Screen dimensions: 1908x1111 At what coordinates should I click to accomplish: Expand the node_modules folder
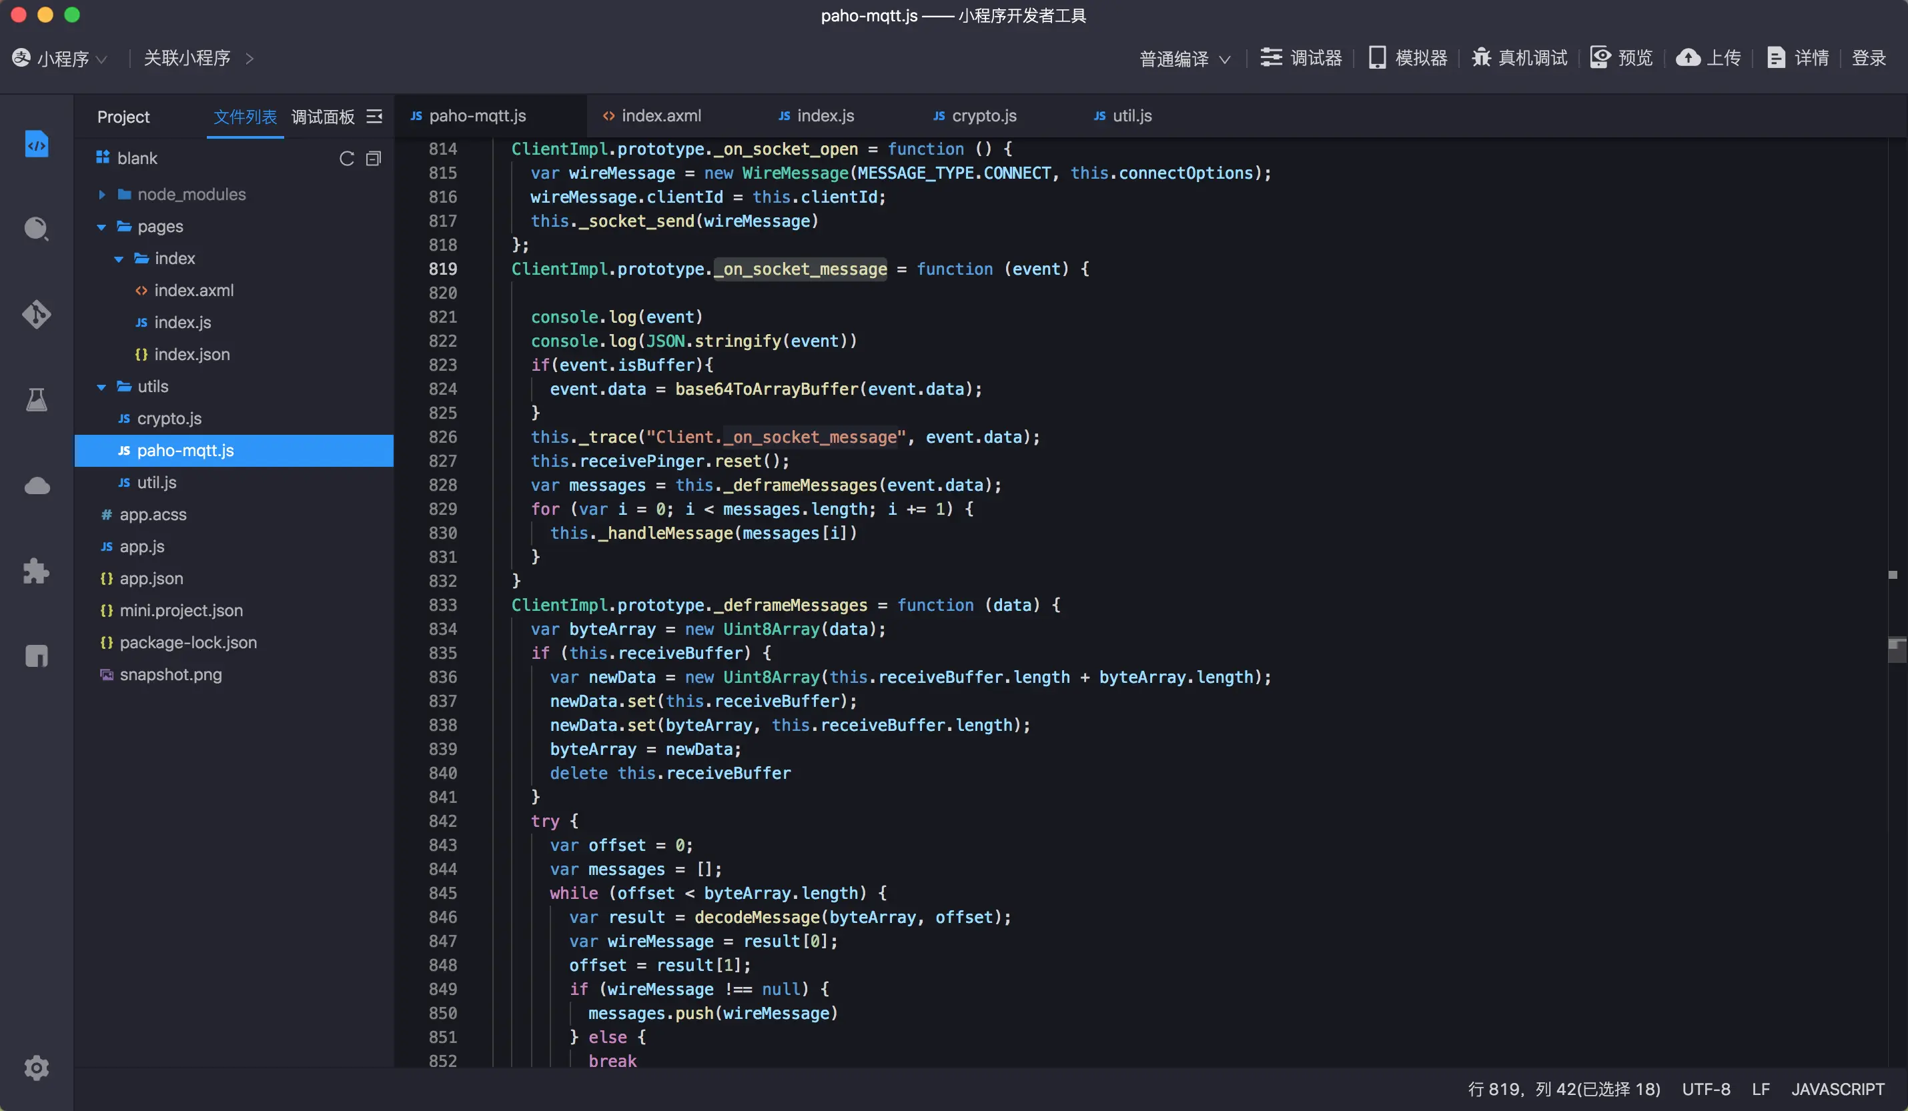coord(101,195)
